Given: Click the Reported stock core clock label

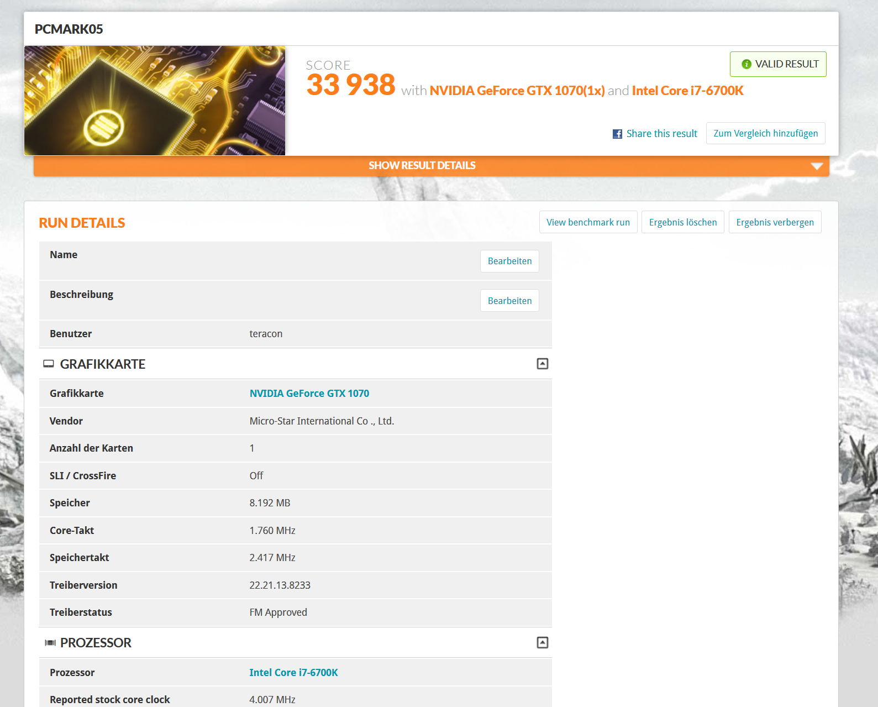Looking at the screenshot, I should tap(110, 700).
